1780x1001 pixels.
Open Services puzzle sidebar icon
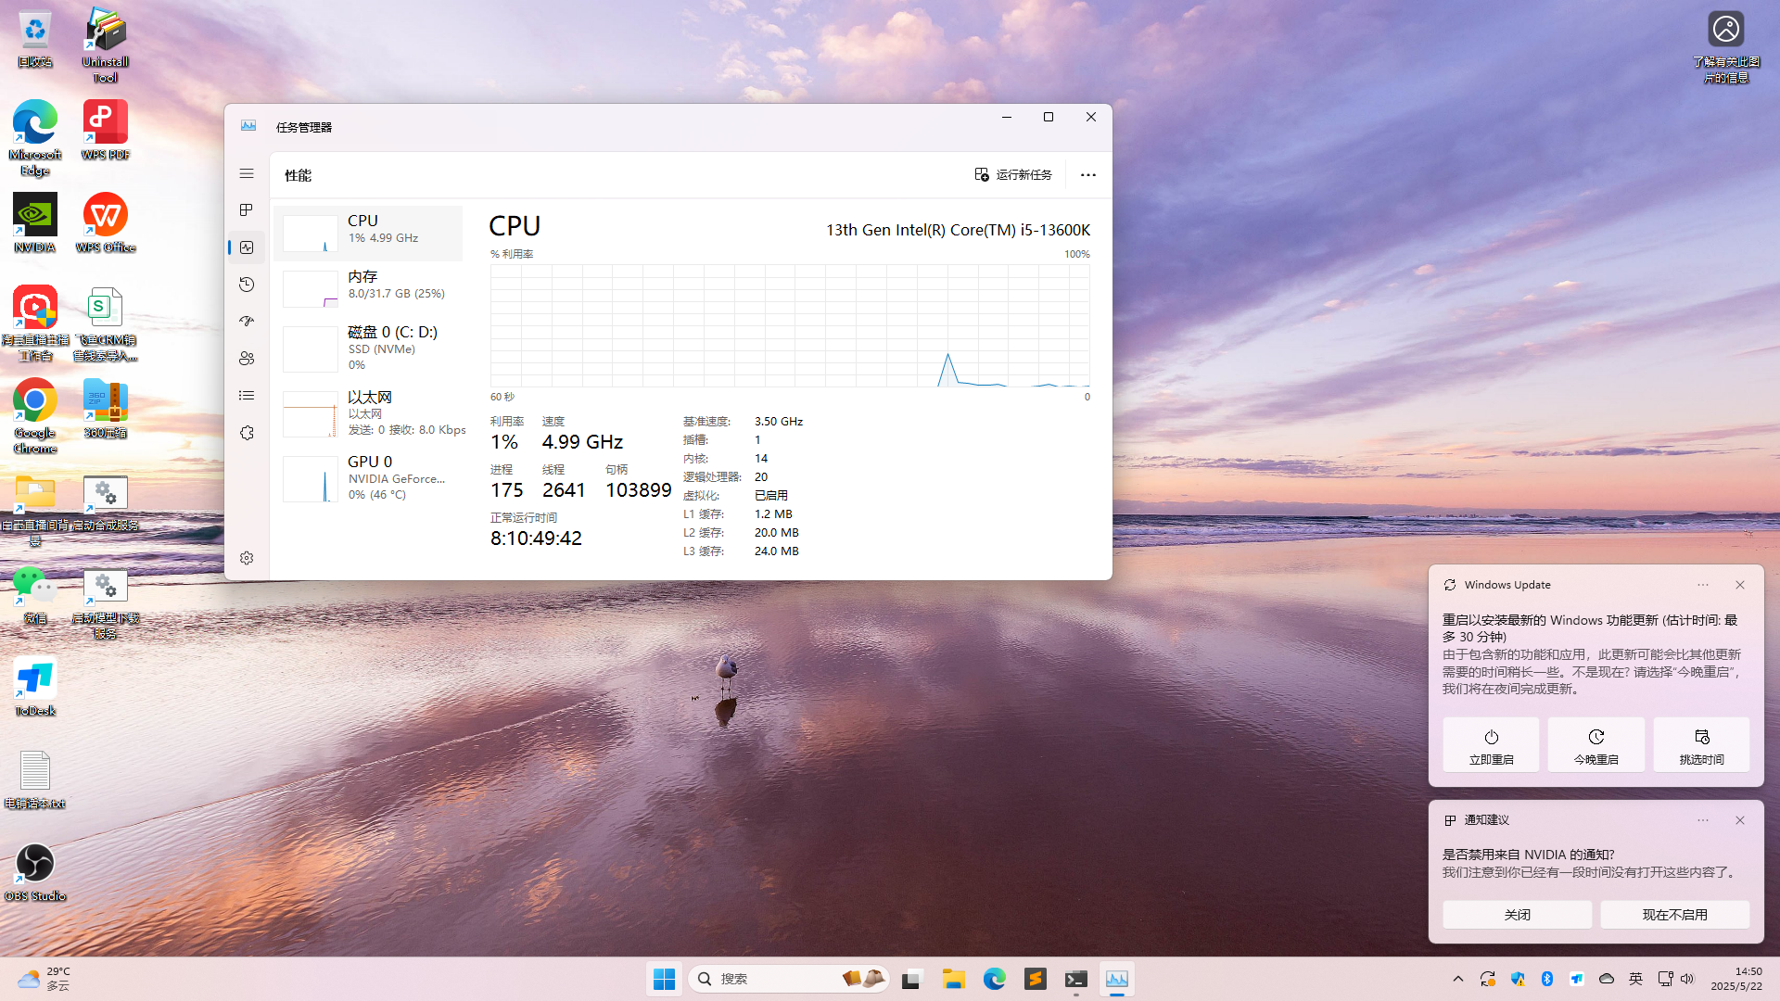247,433
